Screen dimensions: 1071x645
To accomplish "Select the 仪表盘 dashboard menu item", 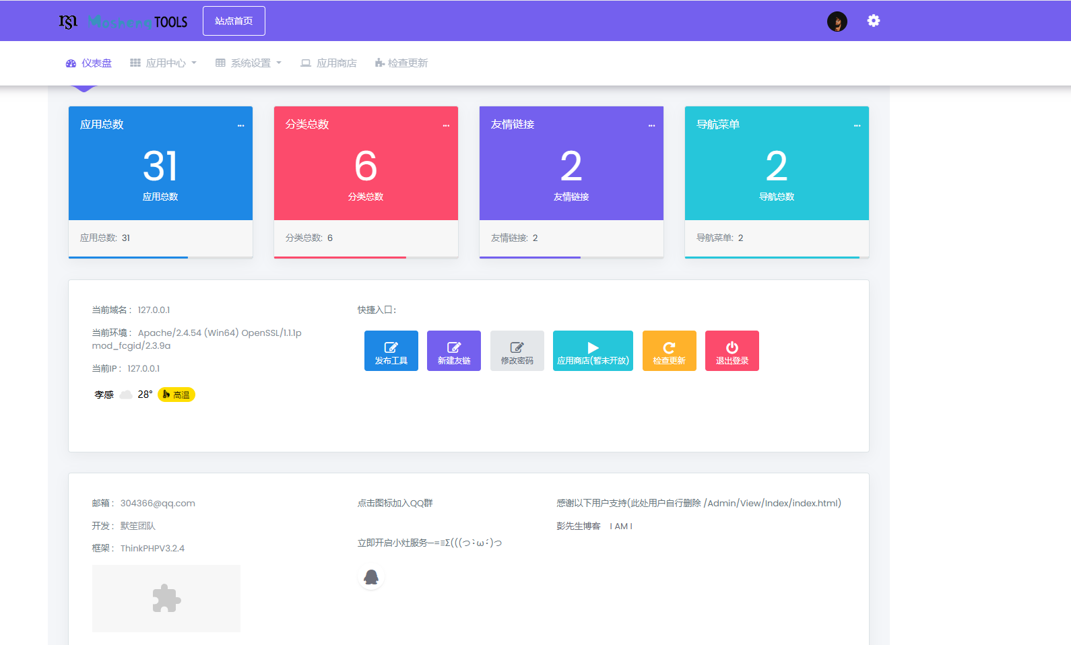I will click(89, 63).
